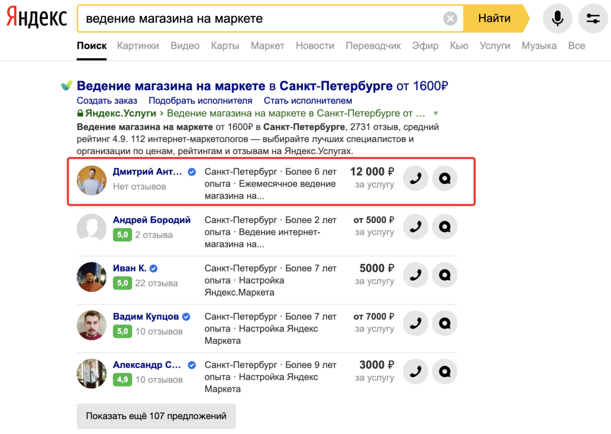This screenshot has width=611, height=434.
Task: Switch to the Картинки tab
Action: tap(138, 45)
